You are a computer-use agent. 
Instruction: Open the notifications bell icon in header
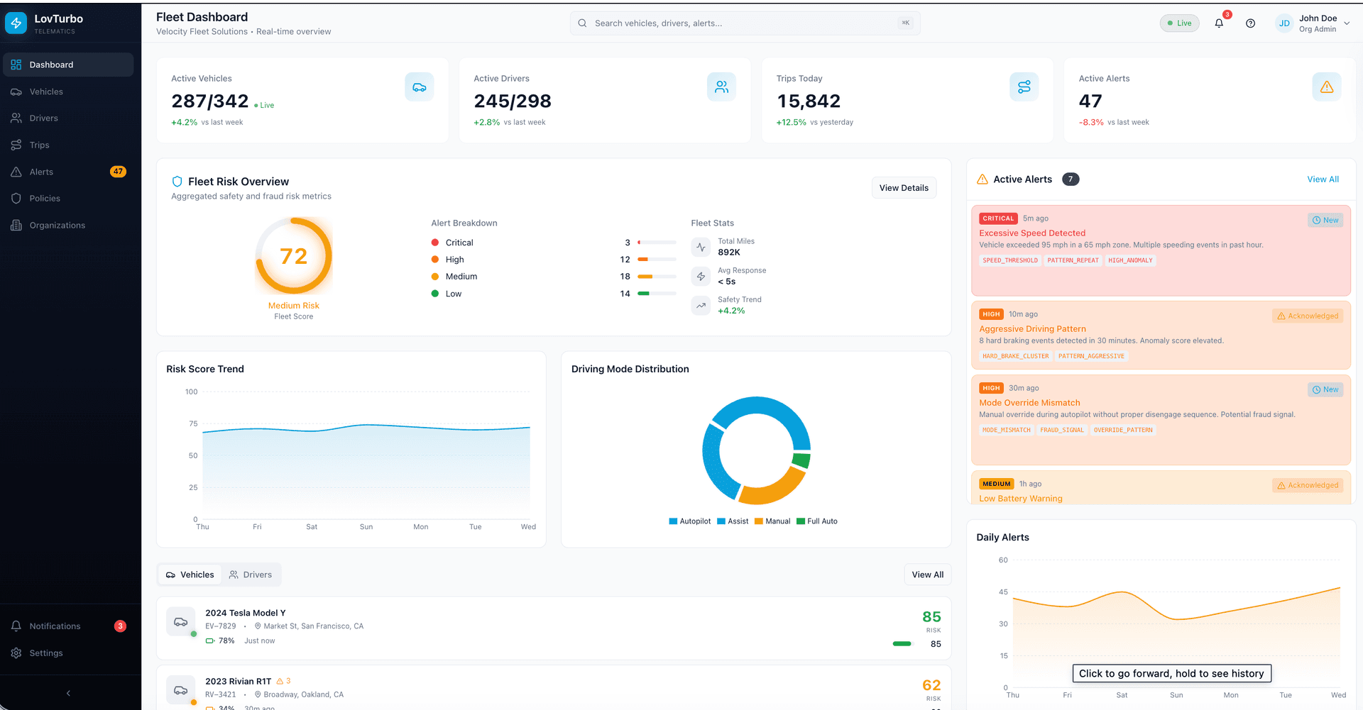pos(1219,23)
